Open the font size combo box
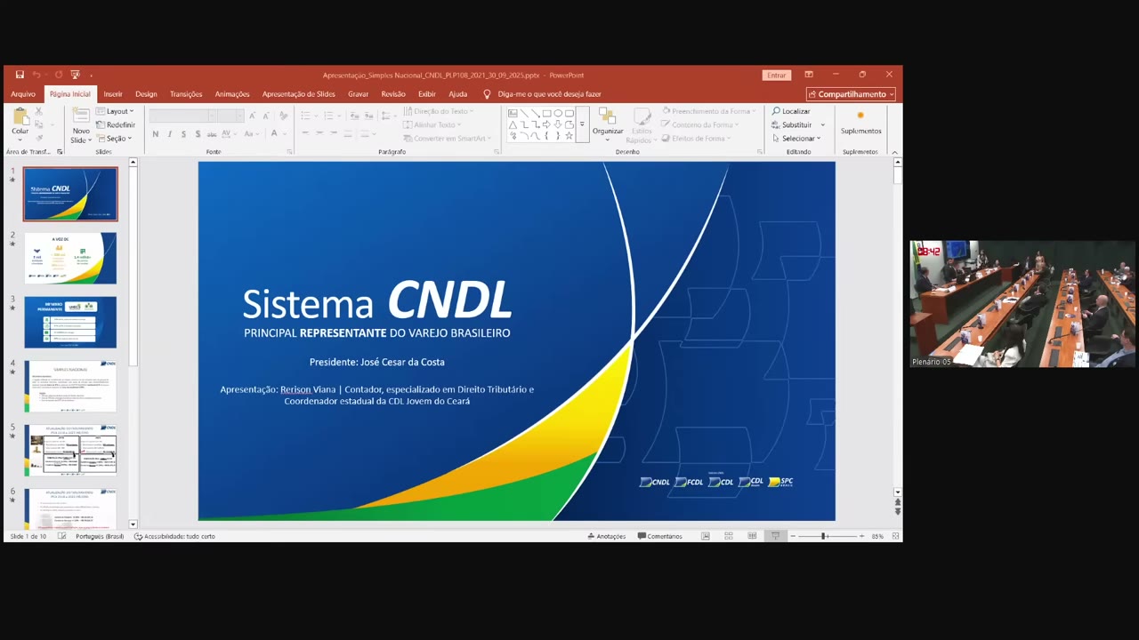 [230, 116]
